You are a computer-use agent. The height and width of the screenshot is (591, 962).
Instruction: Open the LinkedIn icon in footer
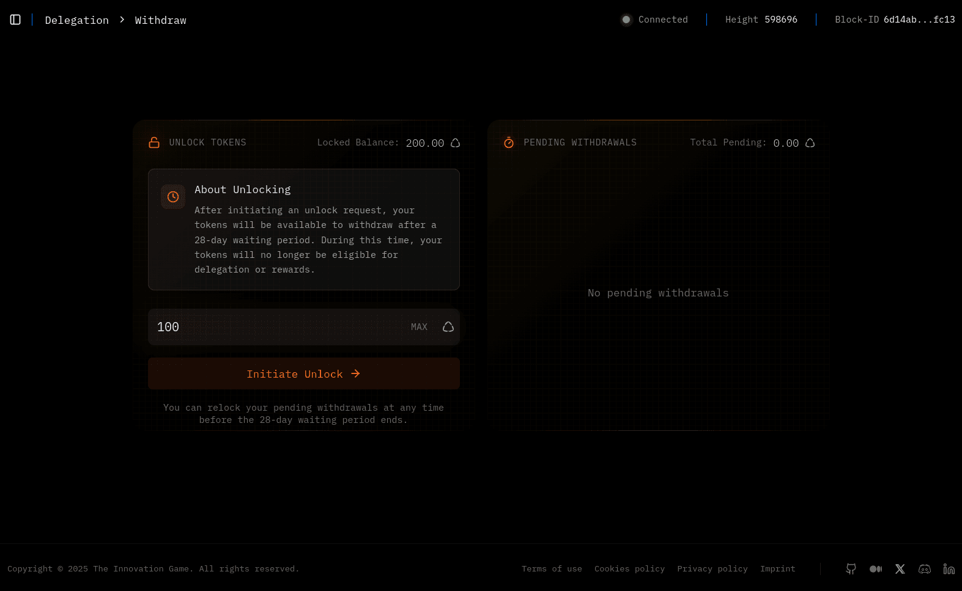(949, 569)
